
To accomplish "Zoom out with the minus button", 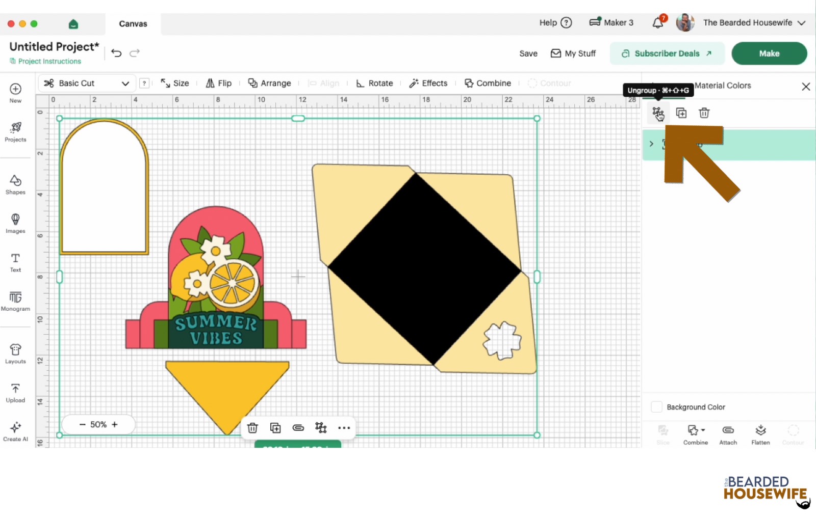I will coord(82,424).
